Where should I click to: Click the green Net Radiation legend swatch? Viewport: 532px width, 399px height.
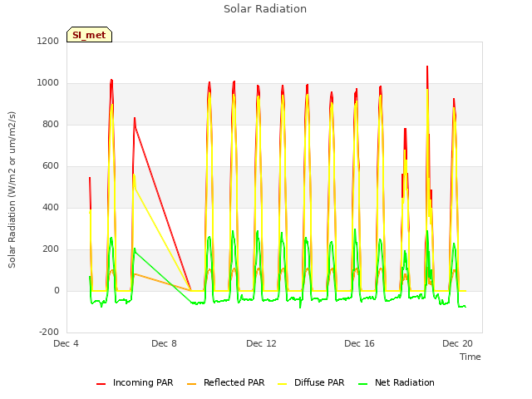[x=363, y=384]
